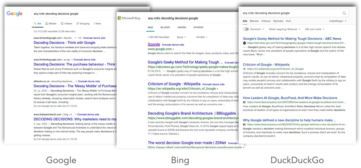This screenshot has width=361, height=168.
Task: Switch to Videoer tab in DuckDuckGo
Action: coord(266,21)
